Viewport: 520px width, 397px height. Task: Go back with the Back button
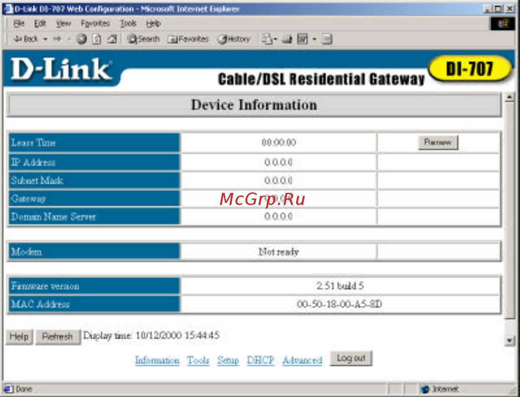(x=25, y=39)
